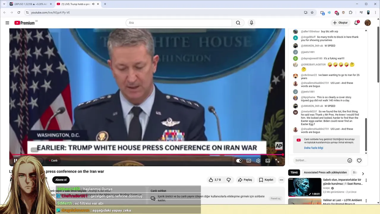Pause the live video
The width and height of the screenshot is (380, 214).
[15, 160]
